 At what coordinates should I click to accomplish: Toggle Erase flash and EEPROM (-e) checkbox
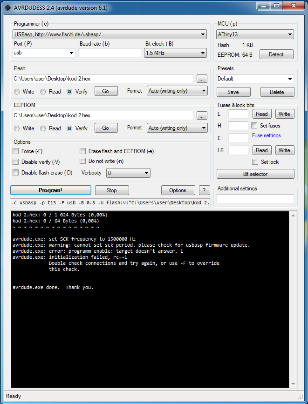click(x=82, y=151)
